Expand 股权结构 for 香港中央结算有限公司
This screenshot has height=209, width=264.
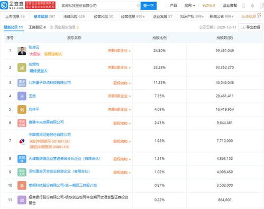[122, 123]
